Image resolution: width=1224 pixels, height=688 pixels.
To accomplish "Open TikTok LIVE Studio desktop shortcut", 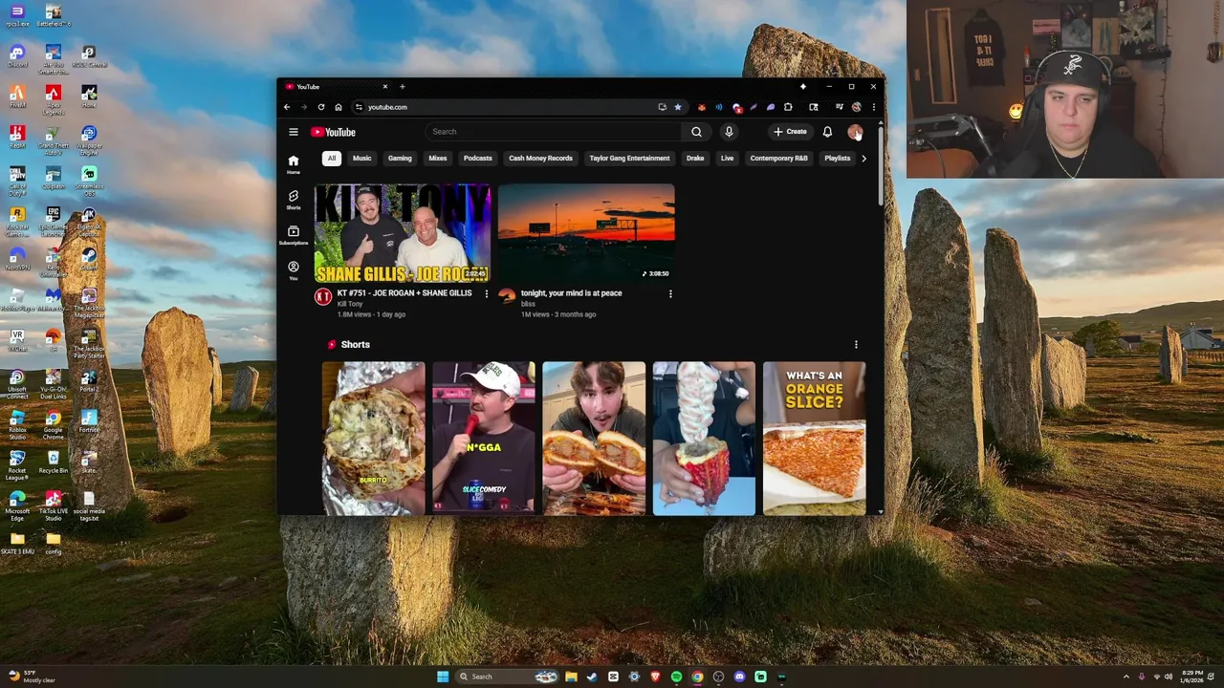I will [x=53, y=504].
